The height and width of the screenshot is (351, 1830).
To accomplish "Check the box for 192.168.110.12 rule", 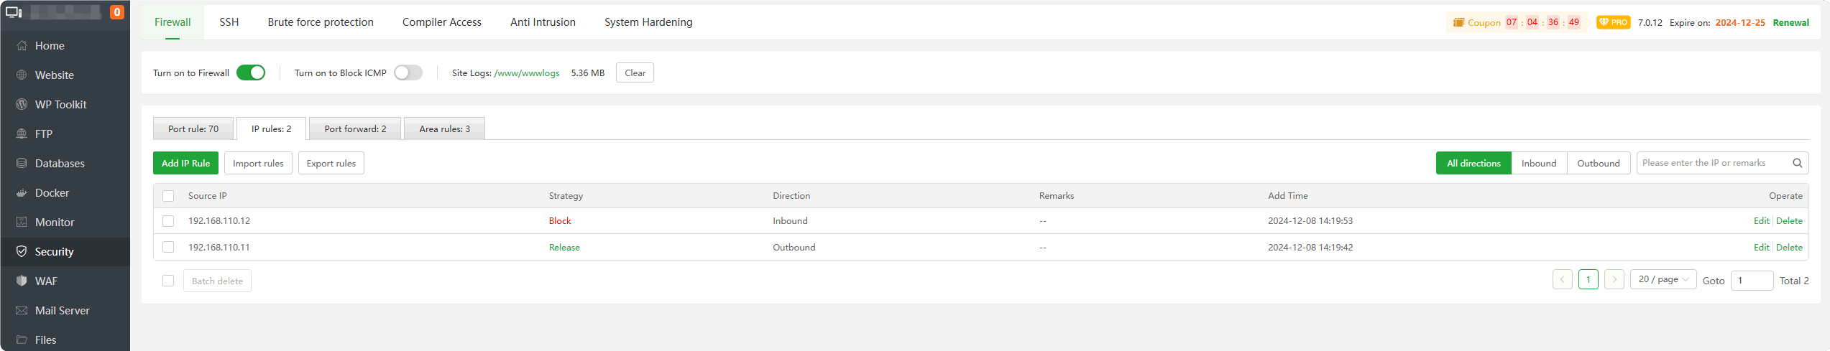I will (x=168, y=221).
